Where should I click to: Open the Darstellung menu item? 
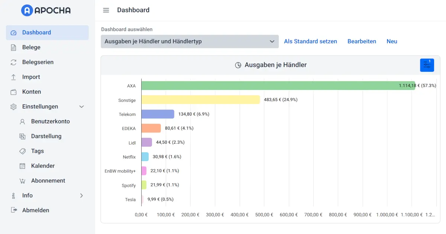[46, 136]
